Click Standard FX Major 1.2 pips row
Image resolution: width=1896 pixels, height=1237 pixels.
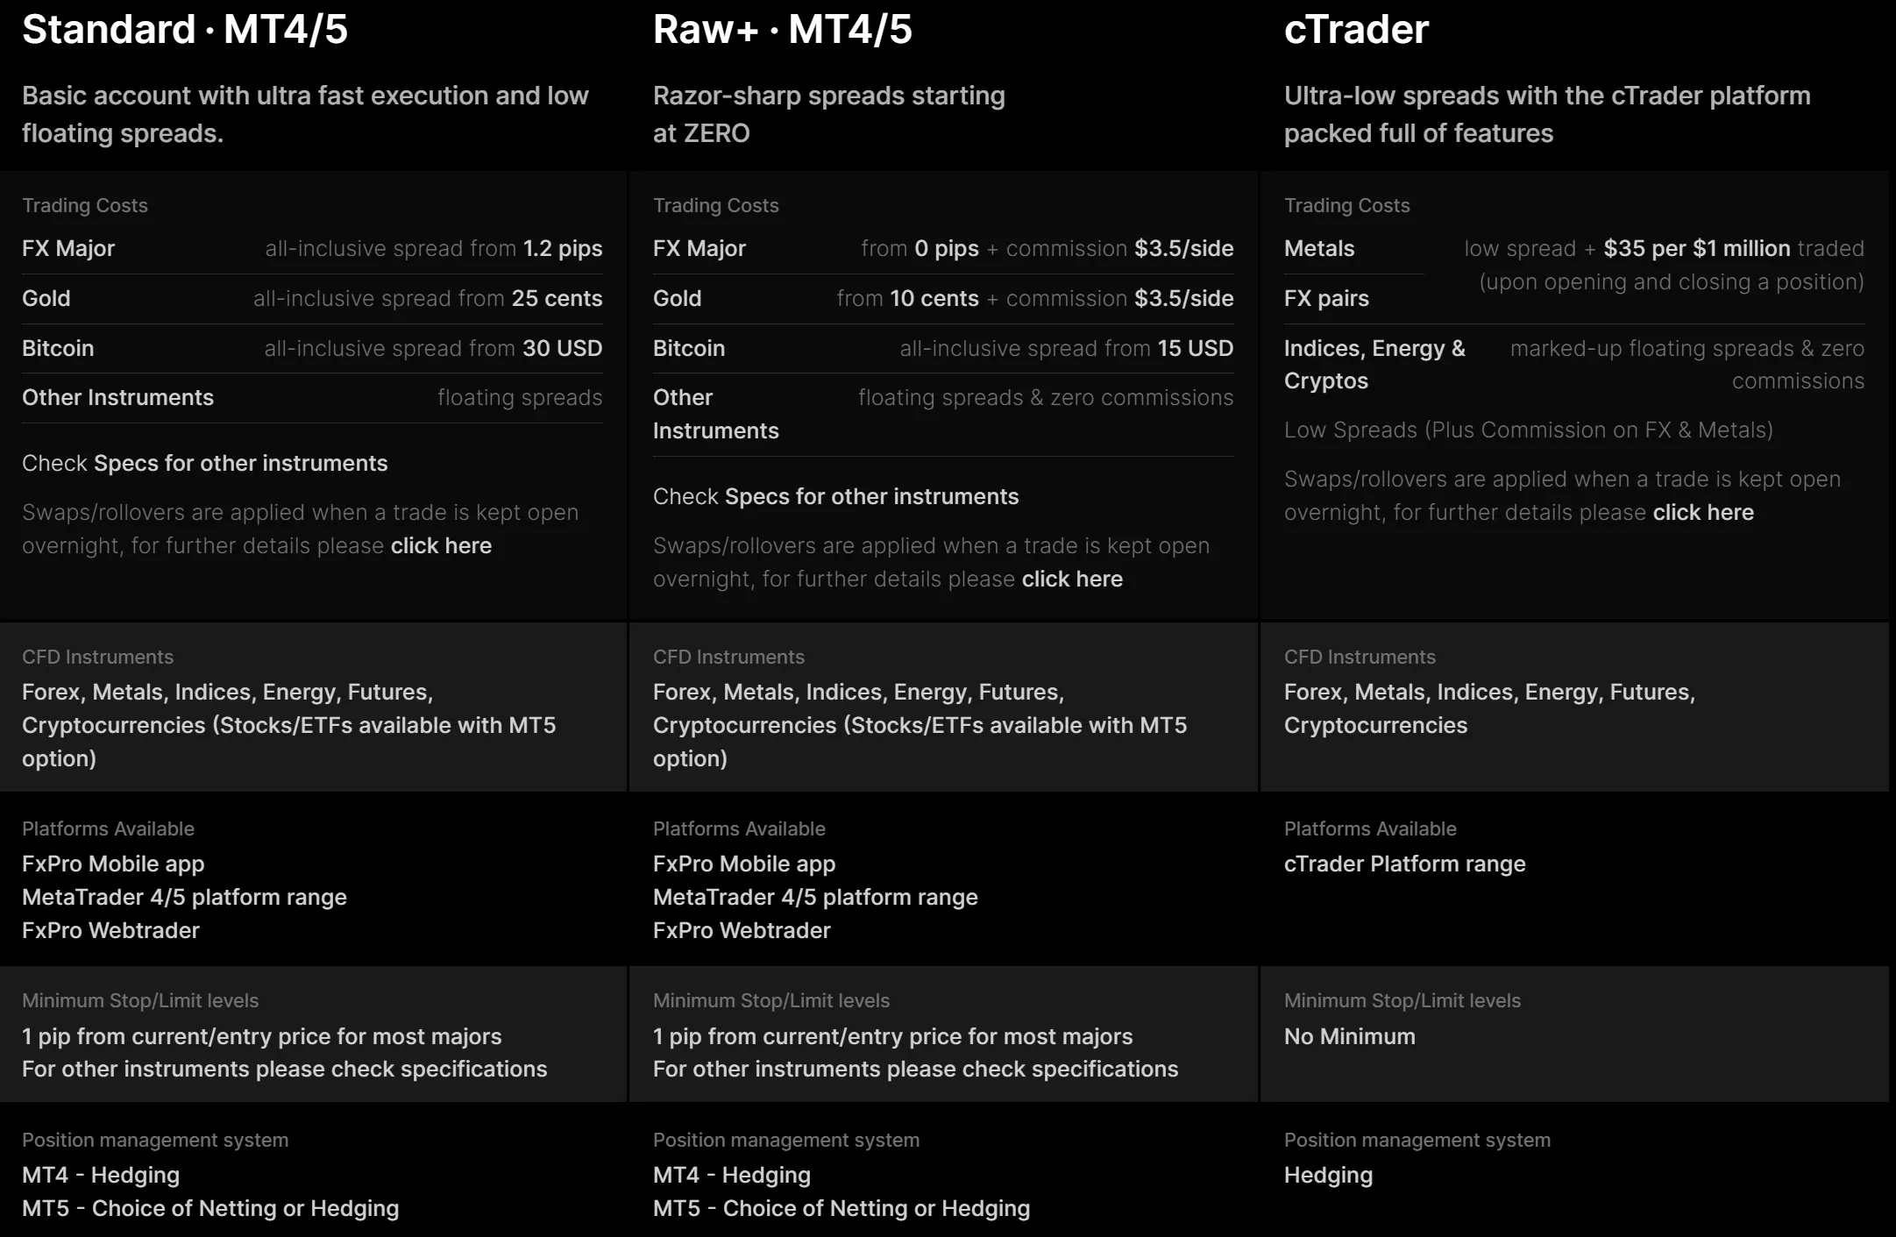[312, 249]
